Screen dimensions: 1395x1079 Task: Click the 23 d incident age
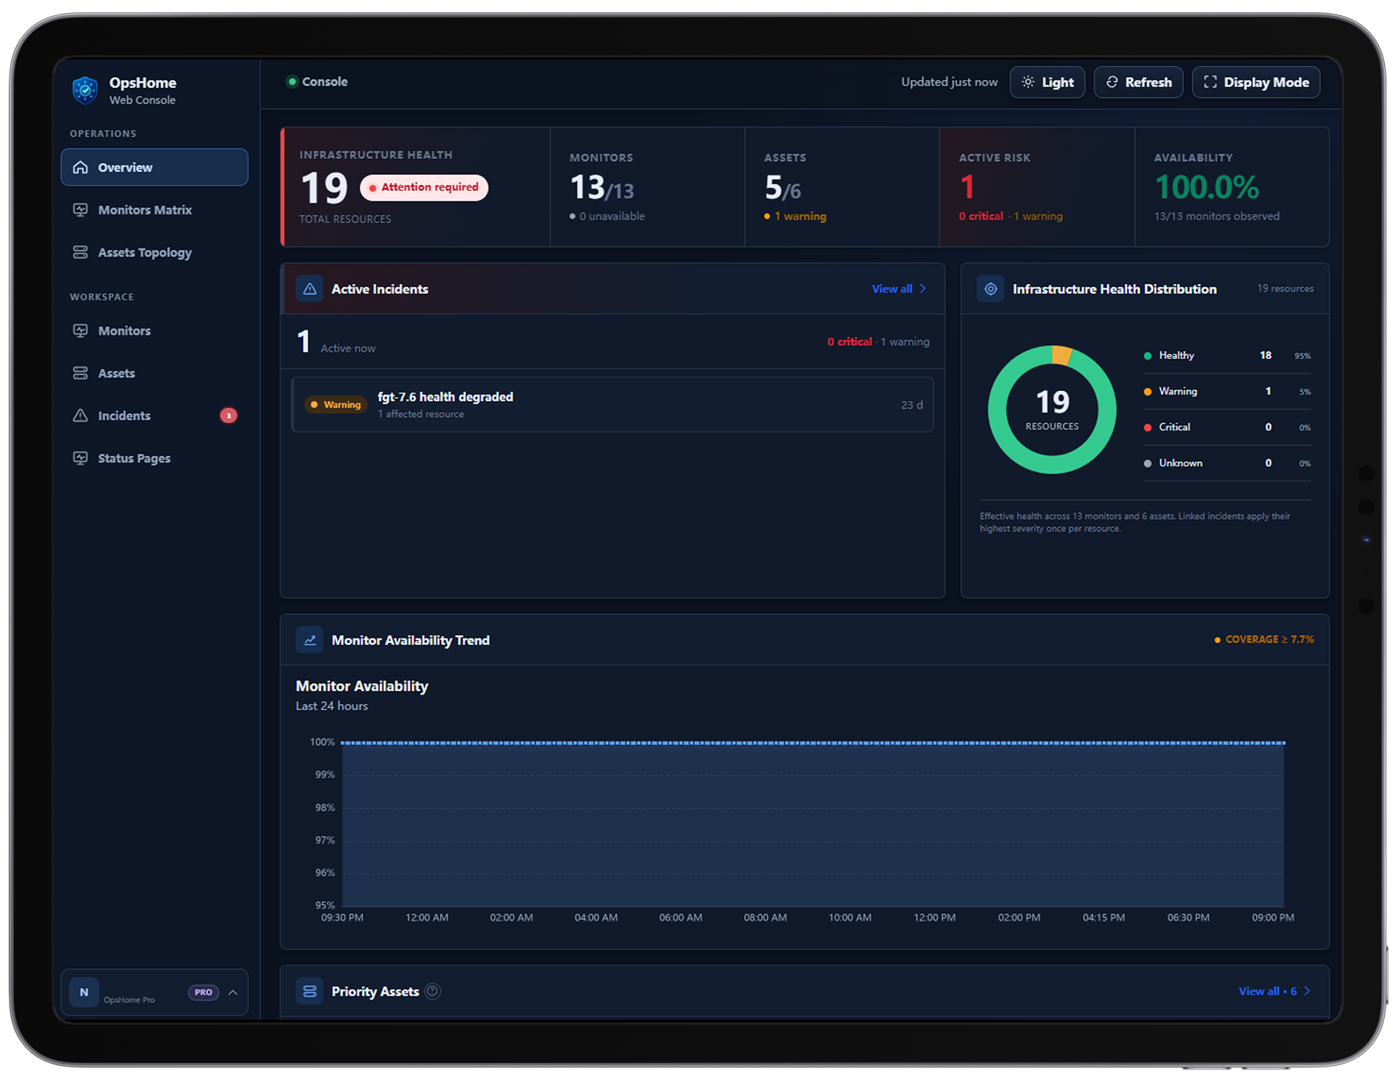point(912,405)
